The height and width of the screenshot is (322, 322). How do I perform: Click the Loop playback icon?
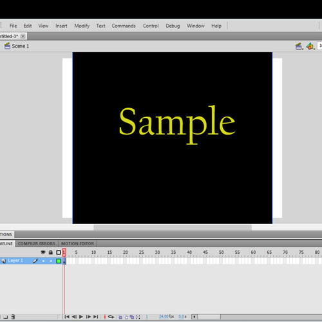tap(111, 317)
